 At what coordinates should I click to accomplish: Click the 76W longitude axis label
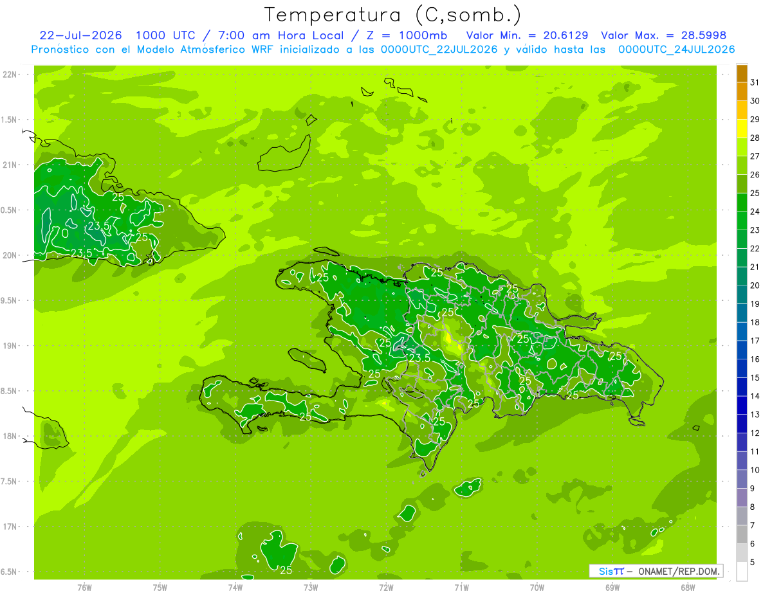(x=84, y=588)
